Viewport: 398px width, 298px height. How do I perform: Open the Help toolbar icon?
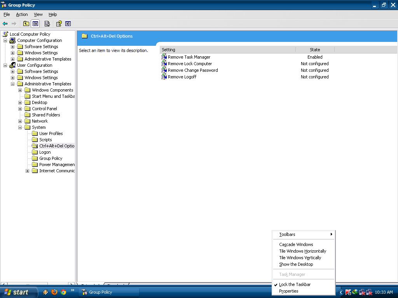[x=59, y=24]
